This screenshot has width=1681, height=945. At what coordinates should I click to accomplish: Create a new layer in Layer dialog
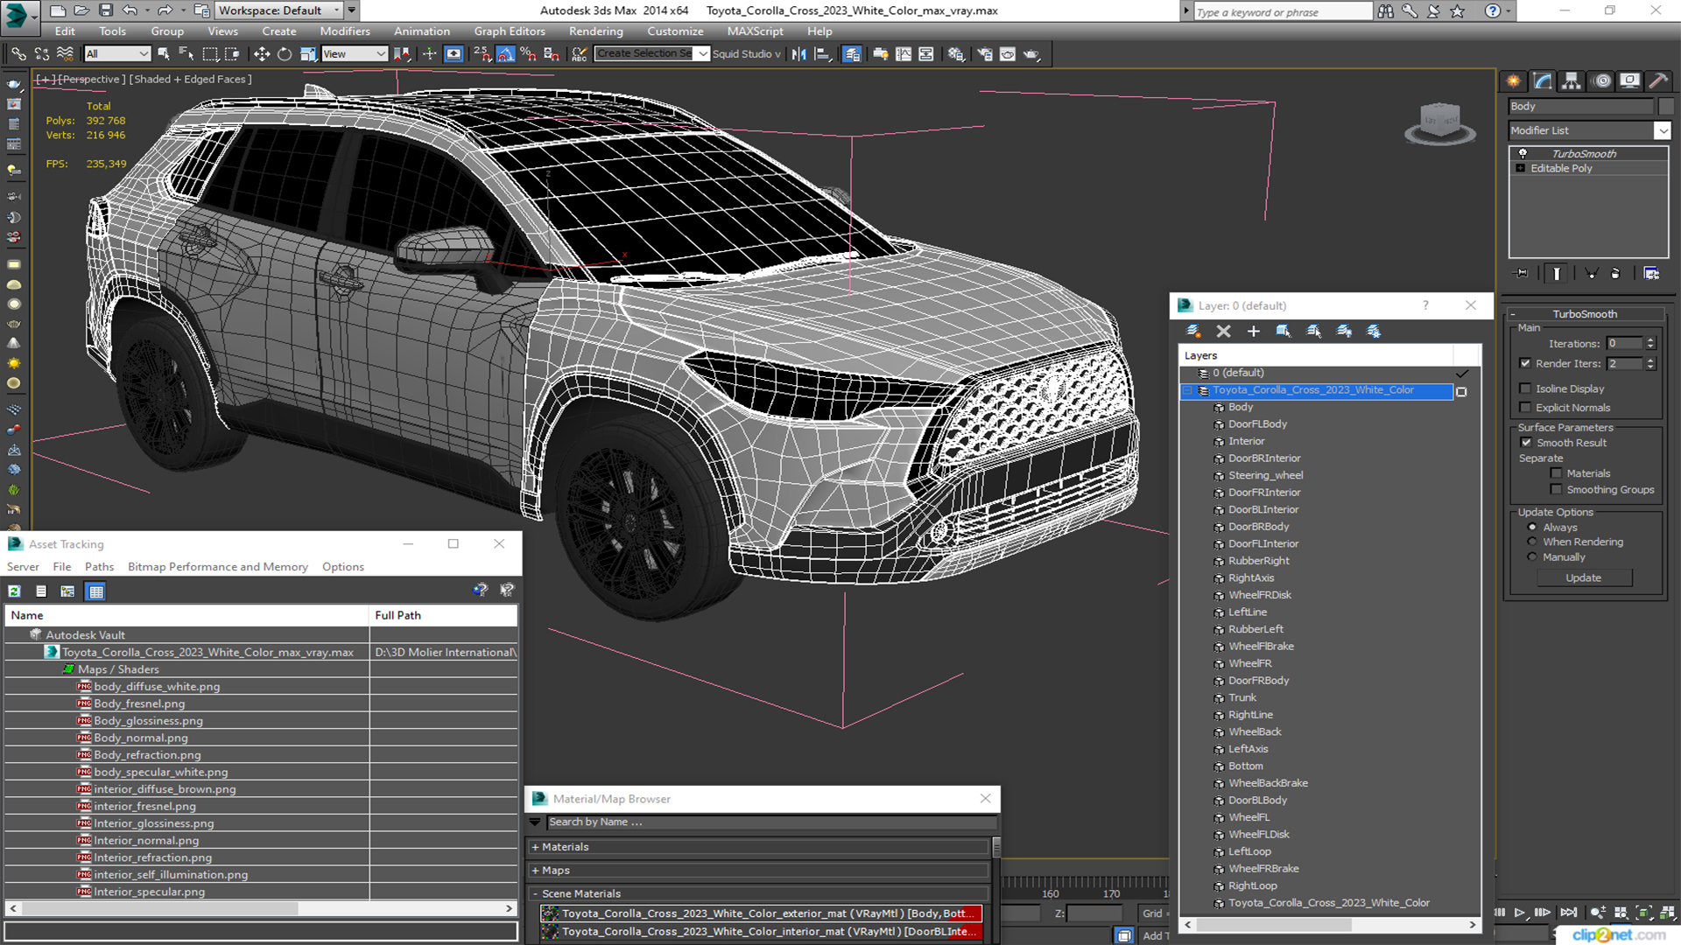(1192, 331)
